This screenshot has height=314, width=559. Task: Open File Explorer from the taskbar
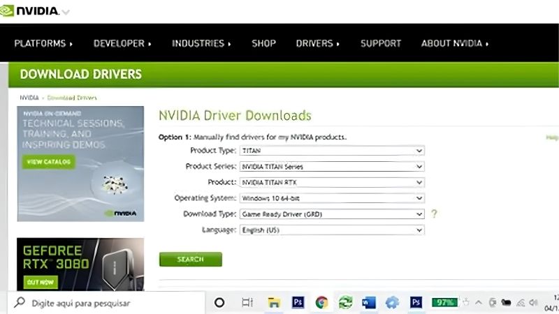pyautogui.click(x=274, y=303)
